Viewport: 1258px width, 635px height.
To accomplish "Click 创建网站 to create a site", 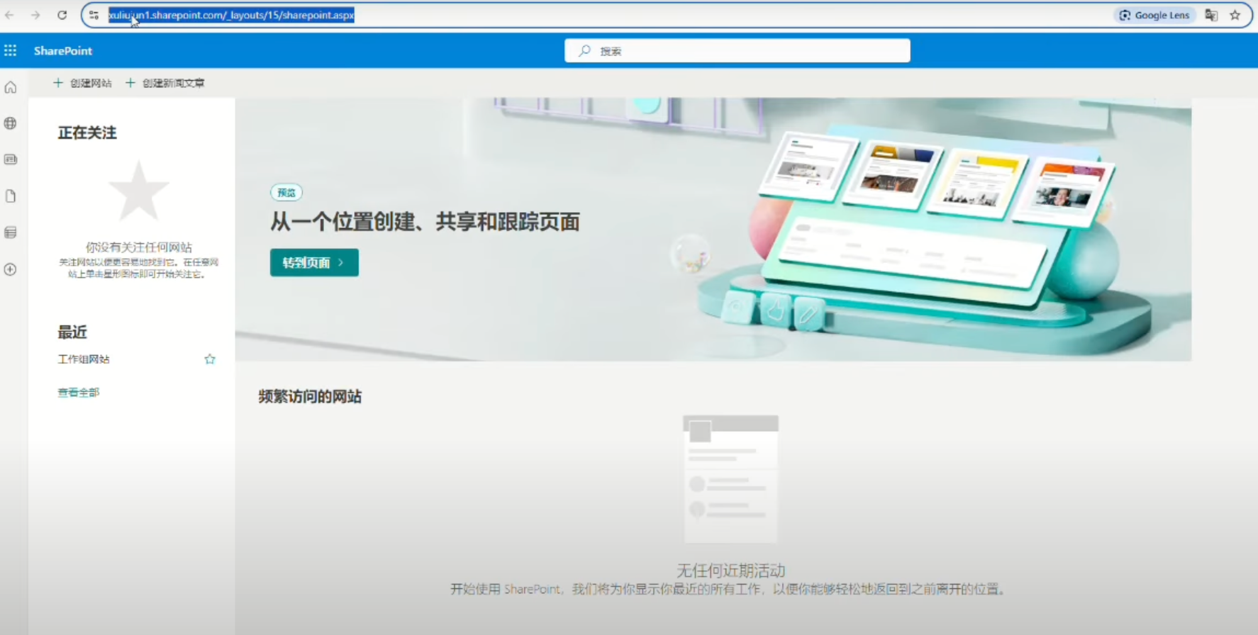I will [82, 83].
